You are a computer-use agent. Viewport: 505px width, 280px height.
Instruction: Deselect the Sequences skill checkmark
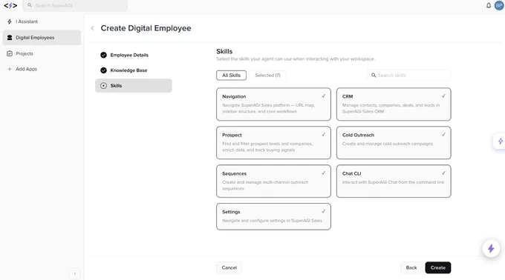tap(323, 173)
